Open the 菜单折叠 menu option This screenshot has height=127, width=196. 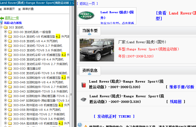coord(28,9)
